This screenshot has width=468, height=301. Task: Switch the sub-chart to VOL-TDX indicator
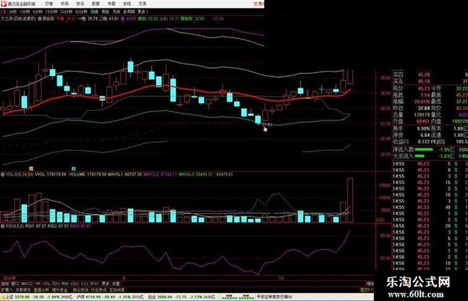(x=52, y=284)
